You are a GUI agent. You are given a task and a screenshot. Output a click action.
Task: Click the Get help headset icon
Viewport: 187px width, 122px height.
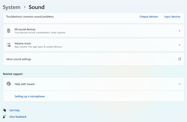click(5, 110)
